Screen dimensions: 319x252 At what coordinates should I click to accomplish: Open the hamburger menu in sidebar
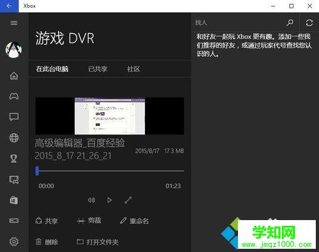point(14,23)
